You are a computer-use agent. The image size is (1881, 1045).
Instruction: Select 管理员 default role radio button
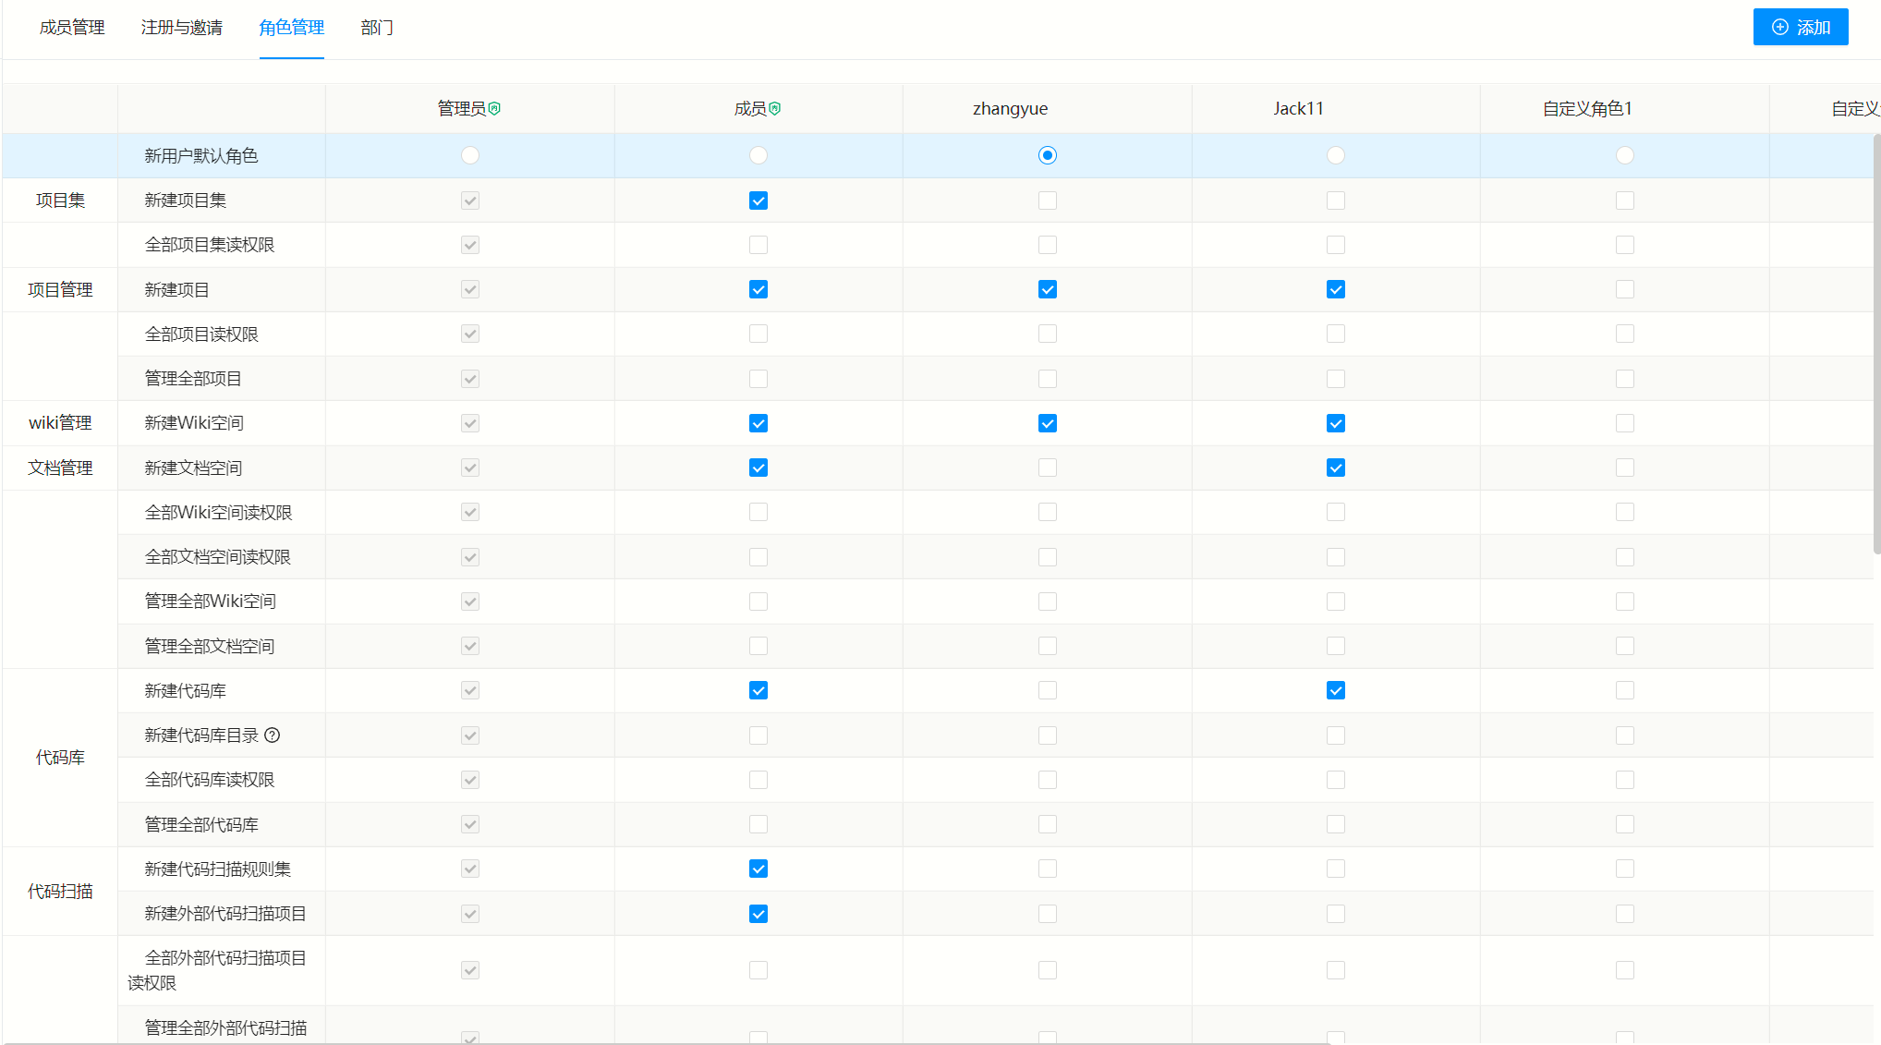(x=470, y=155)
